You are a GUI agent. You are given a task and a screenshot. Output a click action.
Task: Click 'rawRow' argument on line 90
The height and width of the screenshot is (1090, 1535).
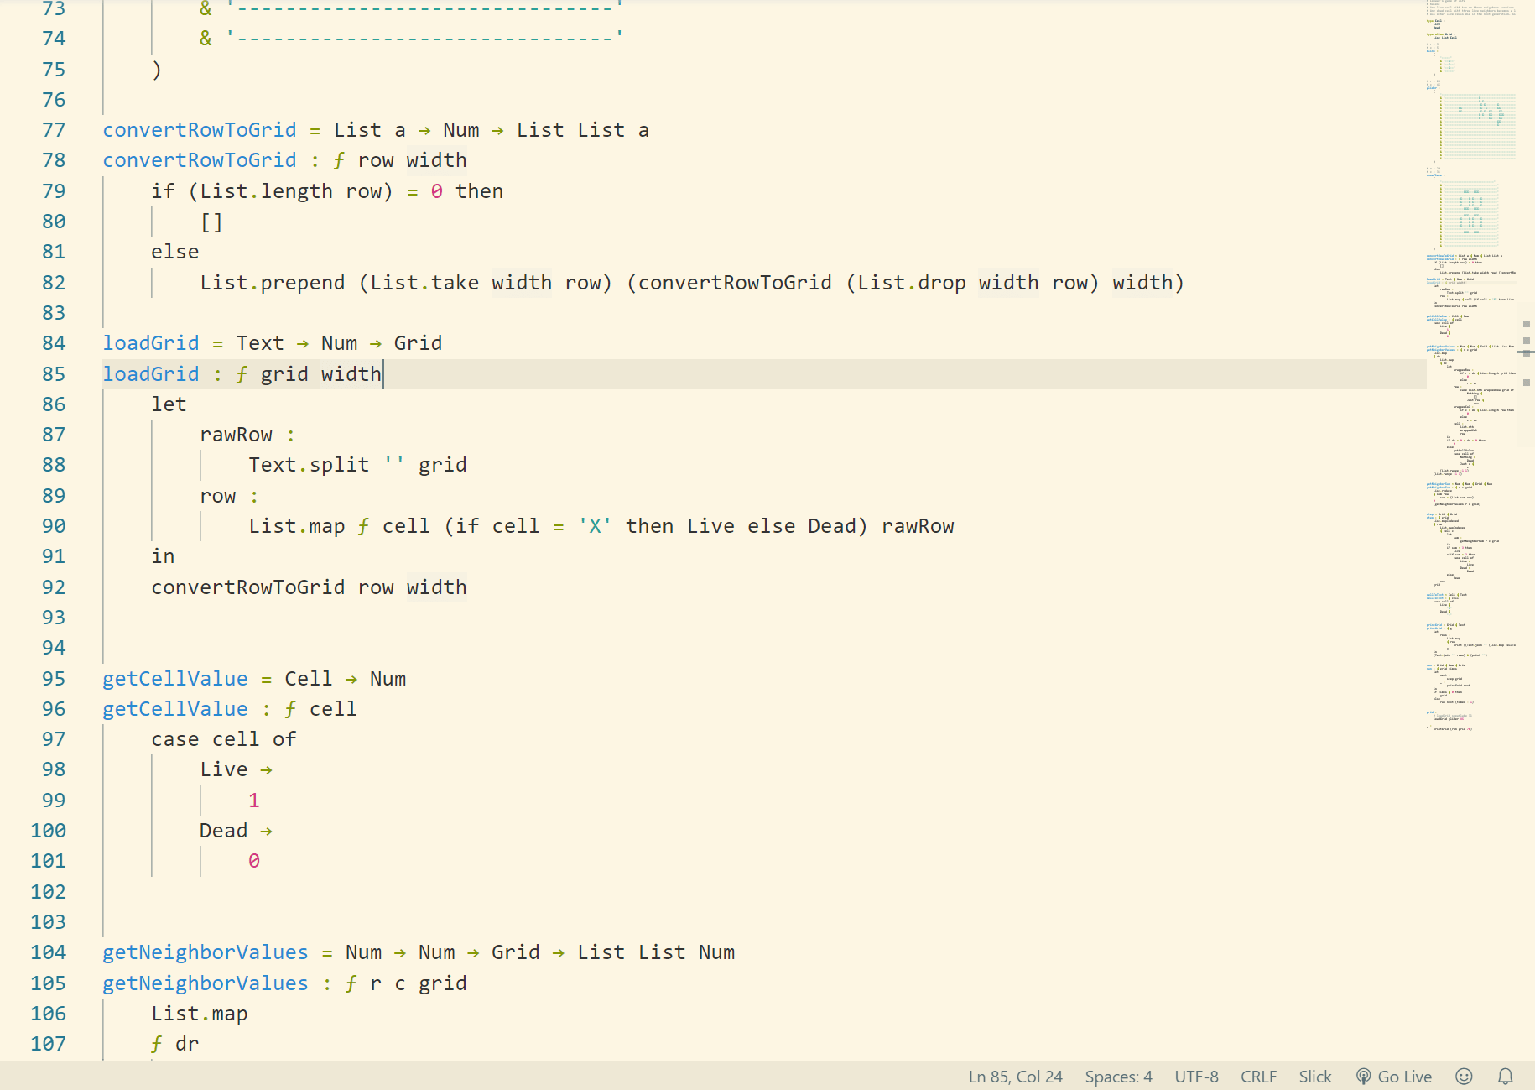[x=918, y=526]
